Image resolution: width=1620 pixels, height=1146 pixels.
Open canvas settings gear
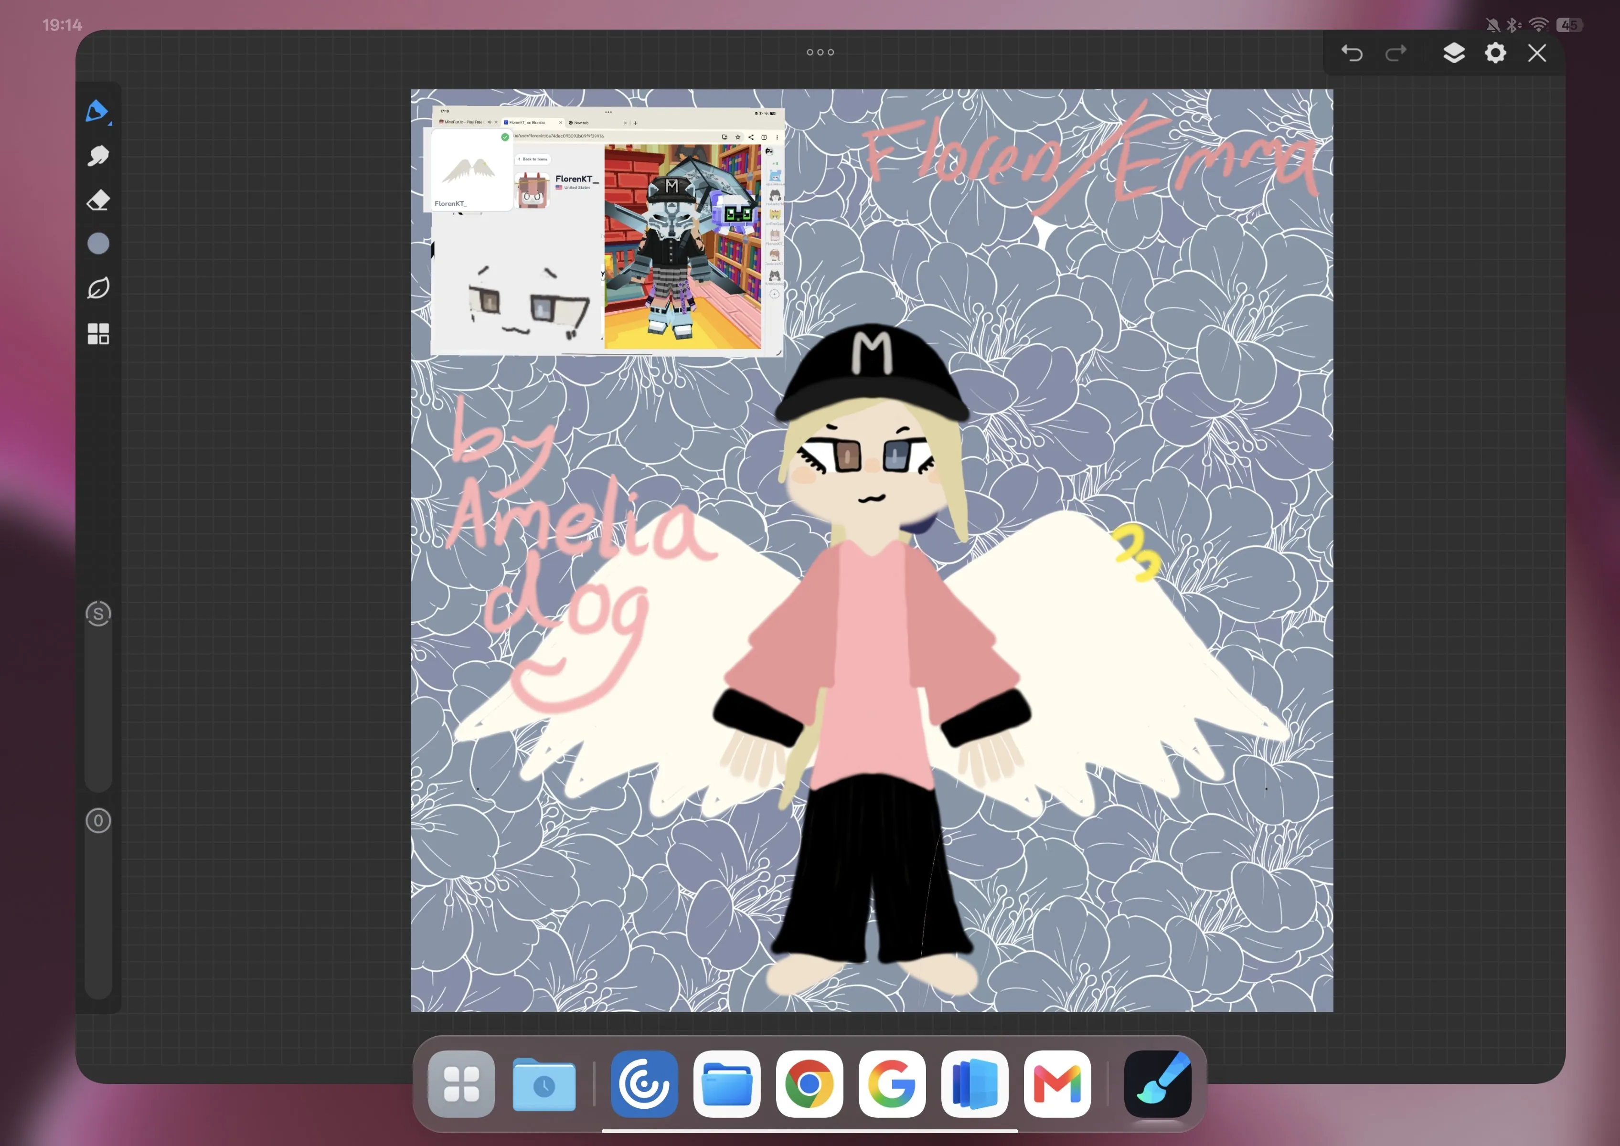[x=1495, y=53]
